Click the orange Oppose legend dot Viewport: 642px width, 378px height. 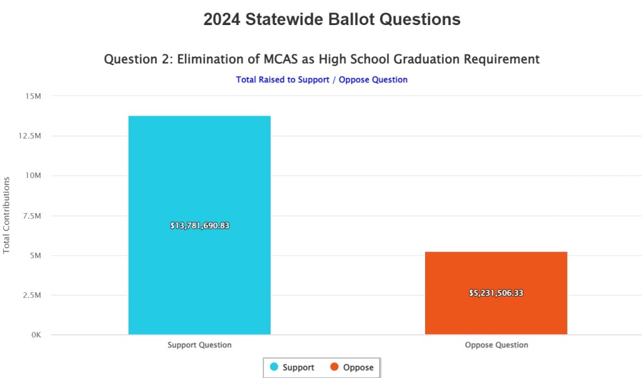coord(335,367)
